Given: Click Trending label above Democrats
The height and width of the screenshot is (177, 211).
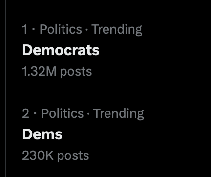Looking at the screenshot, I should coord(117,30).
